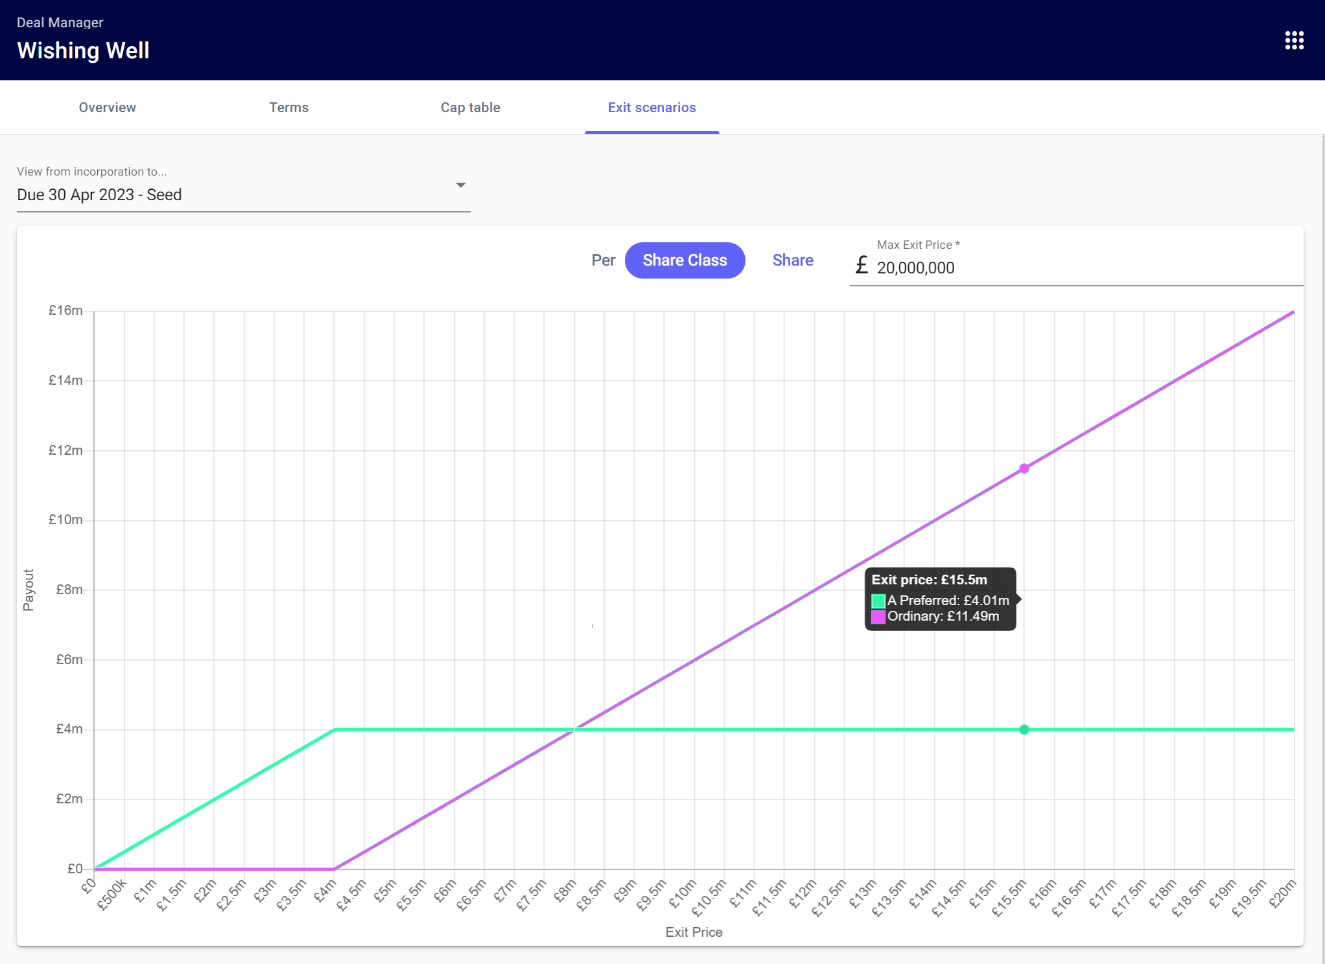Click the Ordinary magenta tooltip swatch
The image size is (1325, 964).
tap(878, 617)
